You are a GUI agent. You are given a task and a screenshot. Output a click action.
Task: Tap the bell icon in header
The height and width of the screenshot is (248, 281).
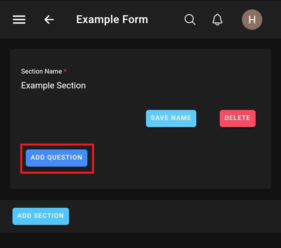[217, 20]
